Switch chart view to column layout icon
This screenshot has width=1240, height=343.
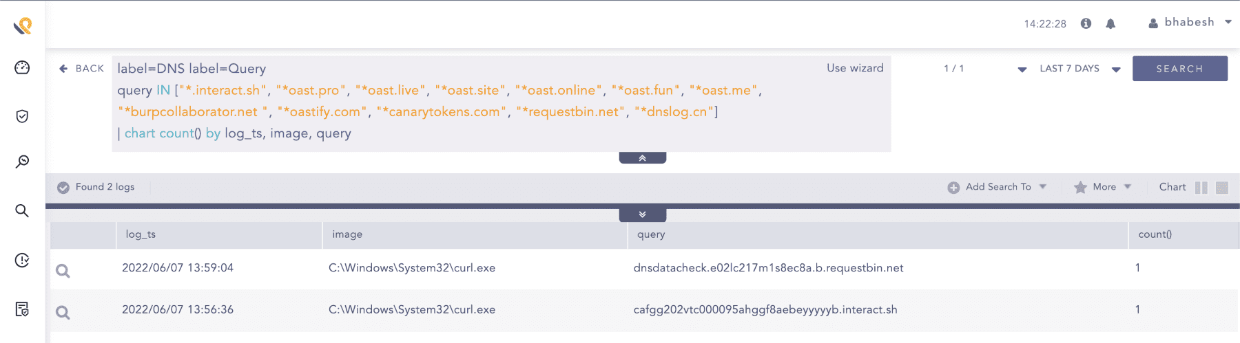pos(1201,188)
